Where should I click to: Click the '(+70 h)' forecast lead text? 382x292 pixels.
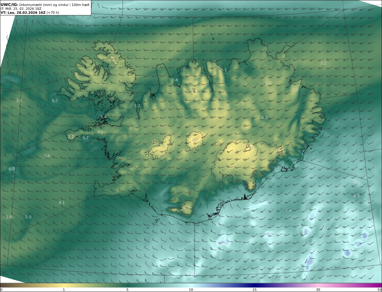pyautogui.click(x=53, y=13)
